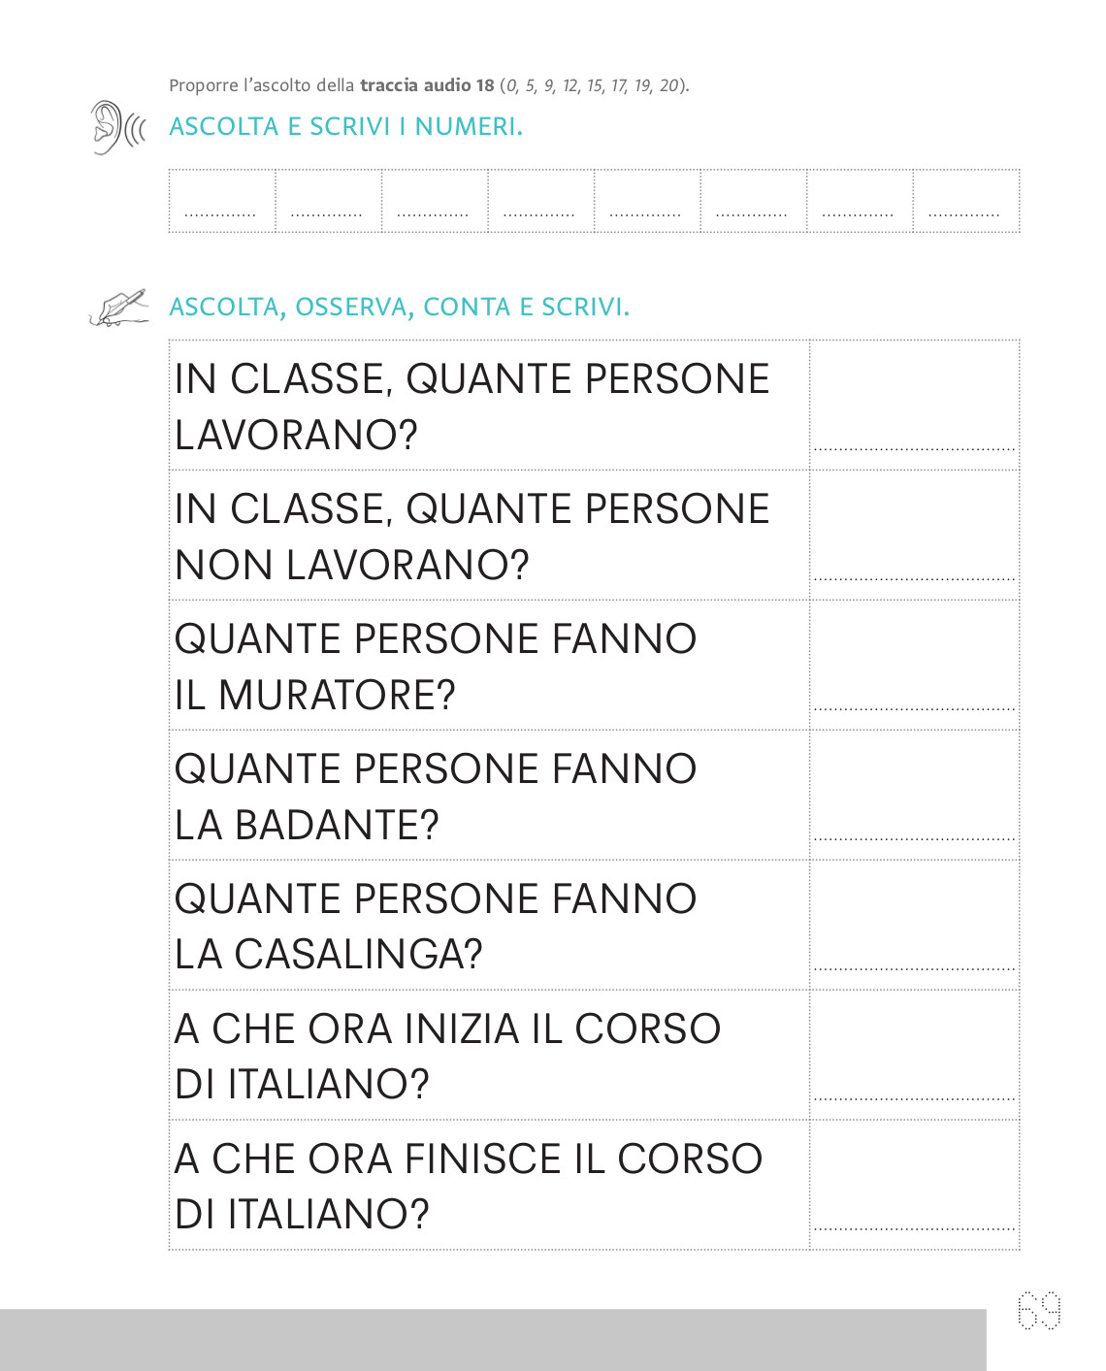
Task: Click the heading ASCOLTA, OSSERVA, CONTA E SCRIVI
Action: coord(399,307)
